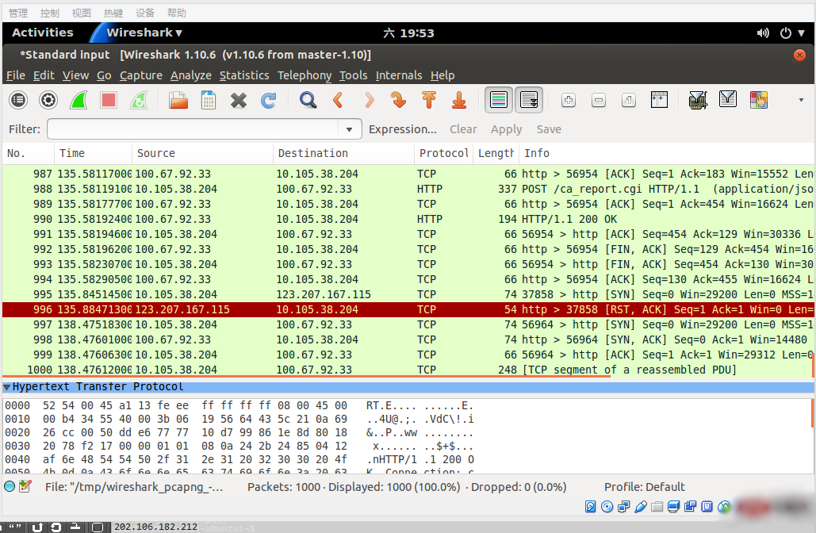
Task: Open the find packet magnifier icon
Action: coord(308,100)
